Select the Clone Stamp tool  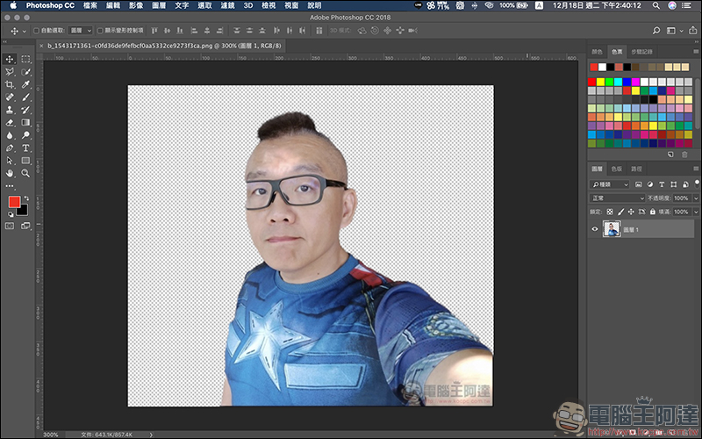pos(10,110)
